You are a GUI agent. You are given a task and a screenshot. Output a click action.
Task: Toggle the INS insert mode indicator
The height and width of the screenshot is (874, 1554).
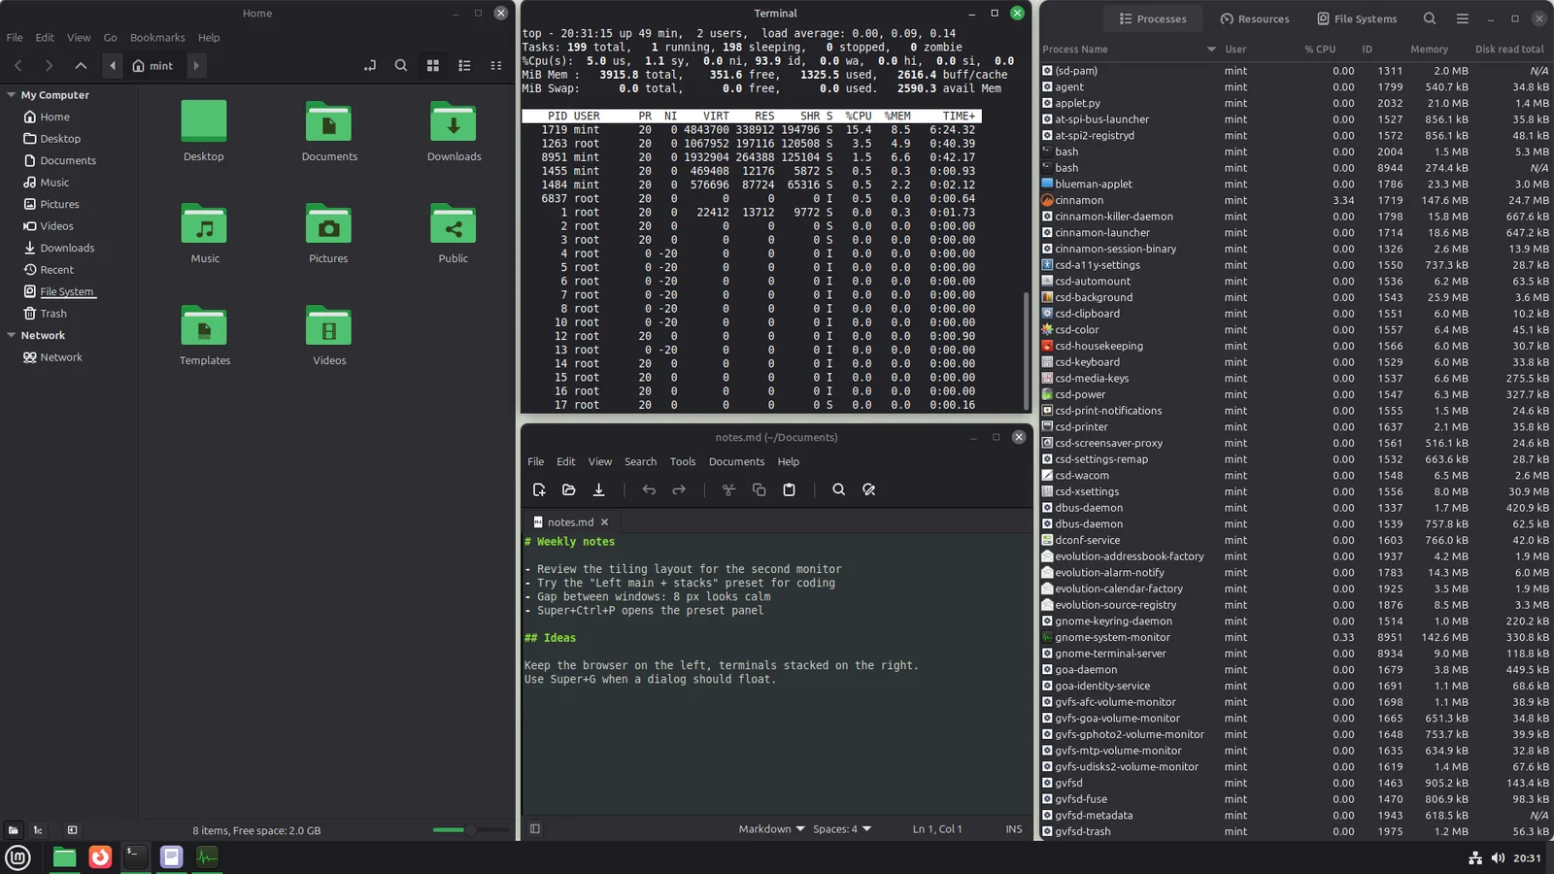(x=1014, y=829)
